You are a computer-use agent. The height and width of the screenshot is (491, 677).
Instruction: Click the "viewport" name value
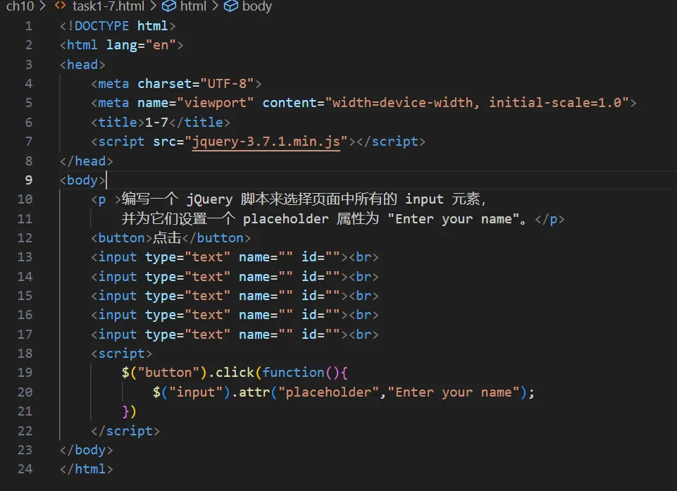click(215, 103)
